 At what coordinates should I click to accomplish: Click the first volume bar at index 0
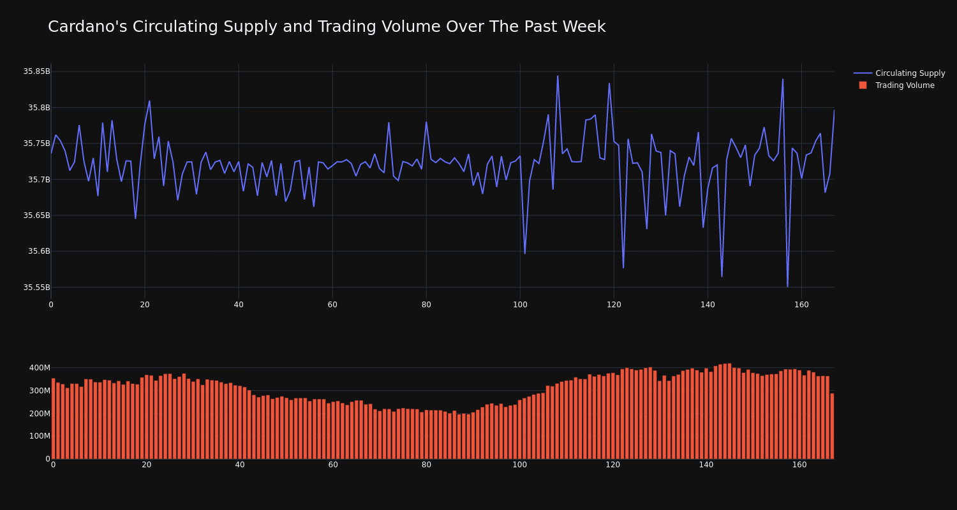coord(53,418)
